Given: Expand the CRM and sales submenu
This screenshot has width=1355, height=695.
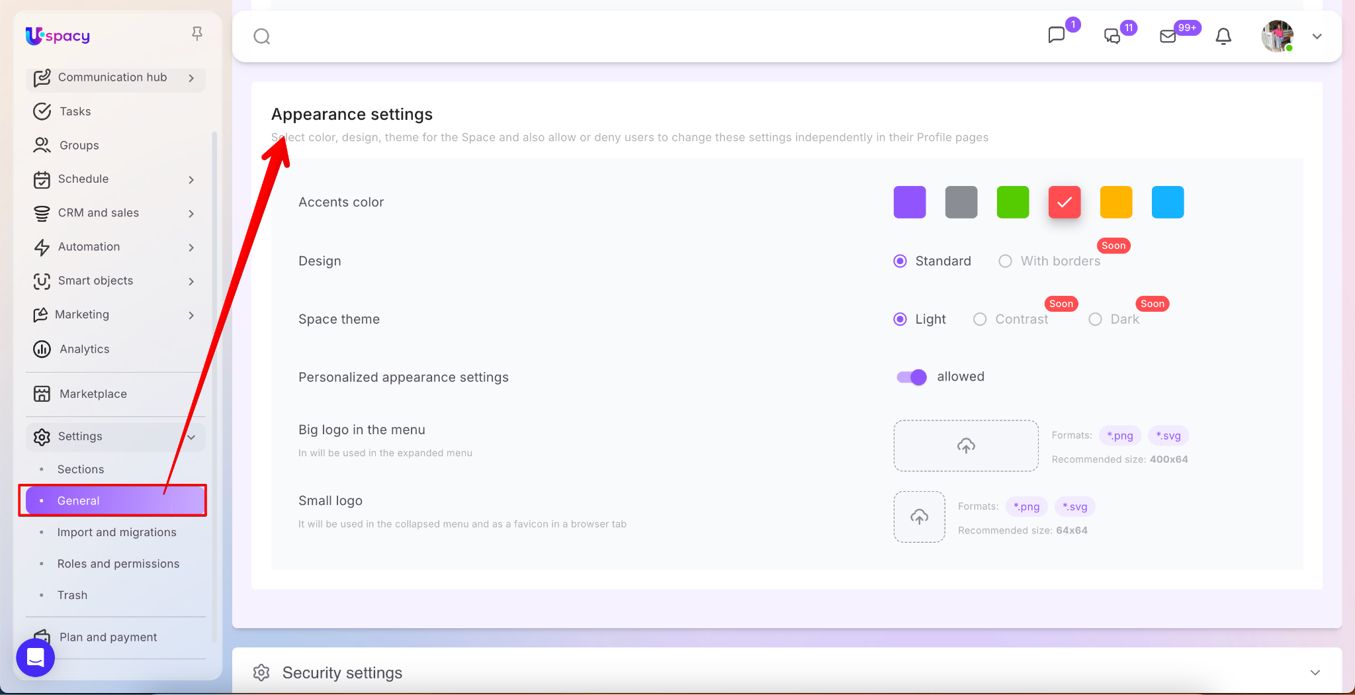Looking at the screenshot, I should pyautogui.click(x=191, y=213).
